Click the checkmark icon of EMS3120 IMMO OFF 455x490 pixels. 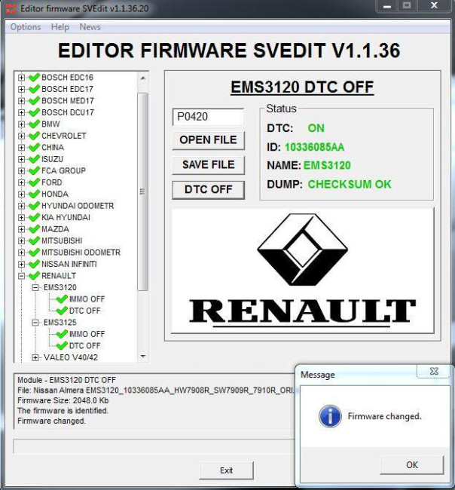(62, 299)
